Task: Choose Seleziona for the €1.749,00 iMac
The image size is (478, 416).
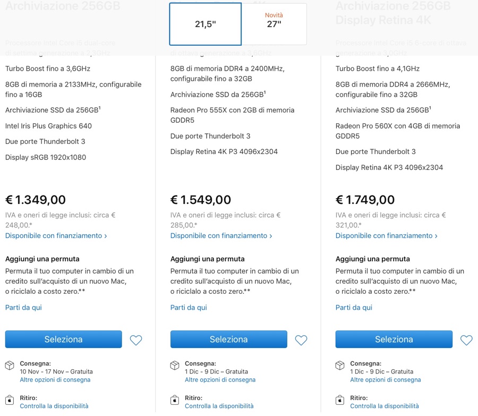Action: (x=394, y=339)
